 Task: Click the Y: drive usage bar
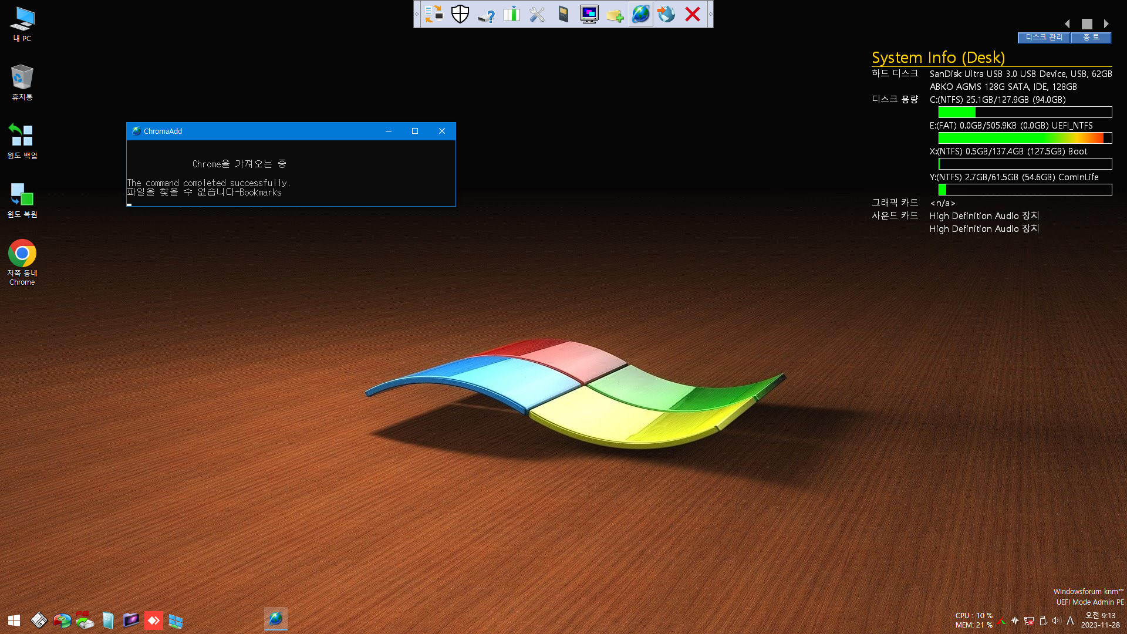(x=1025, y=190)
